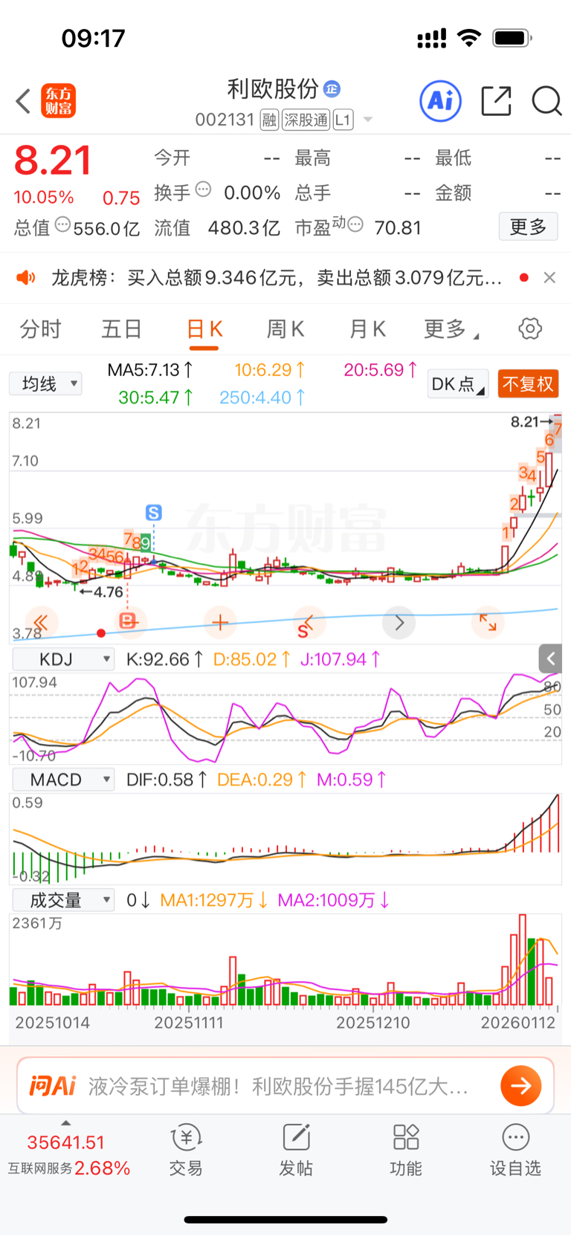
Task: Open chart settings gear icon
Action: [530, 329]
